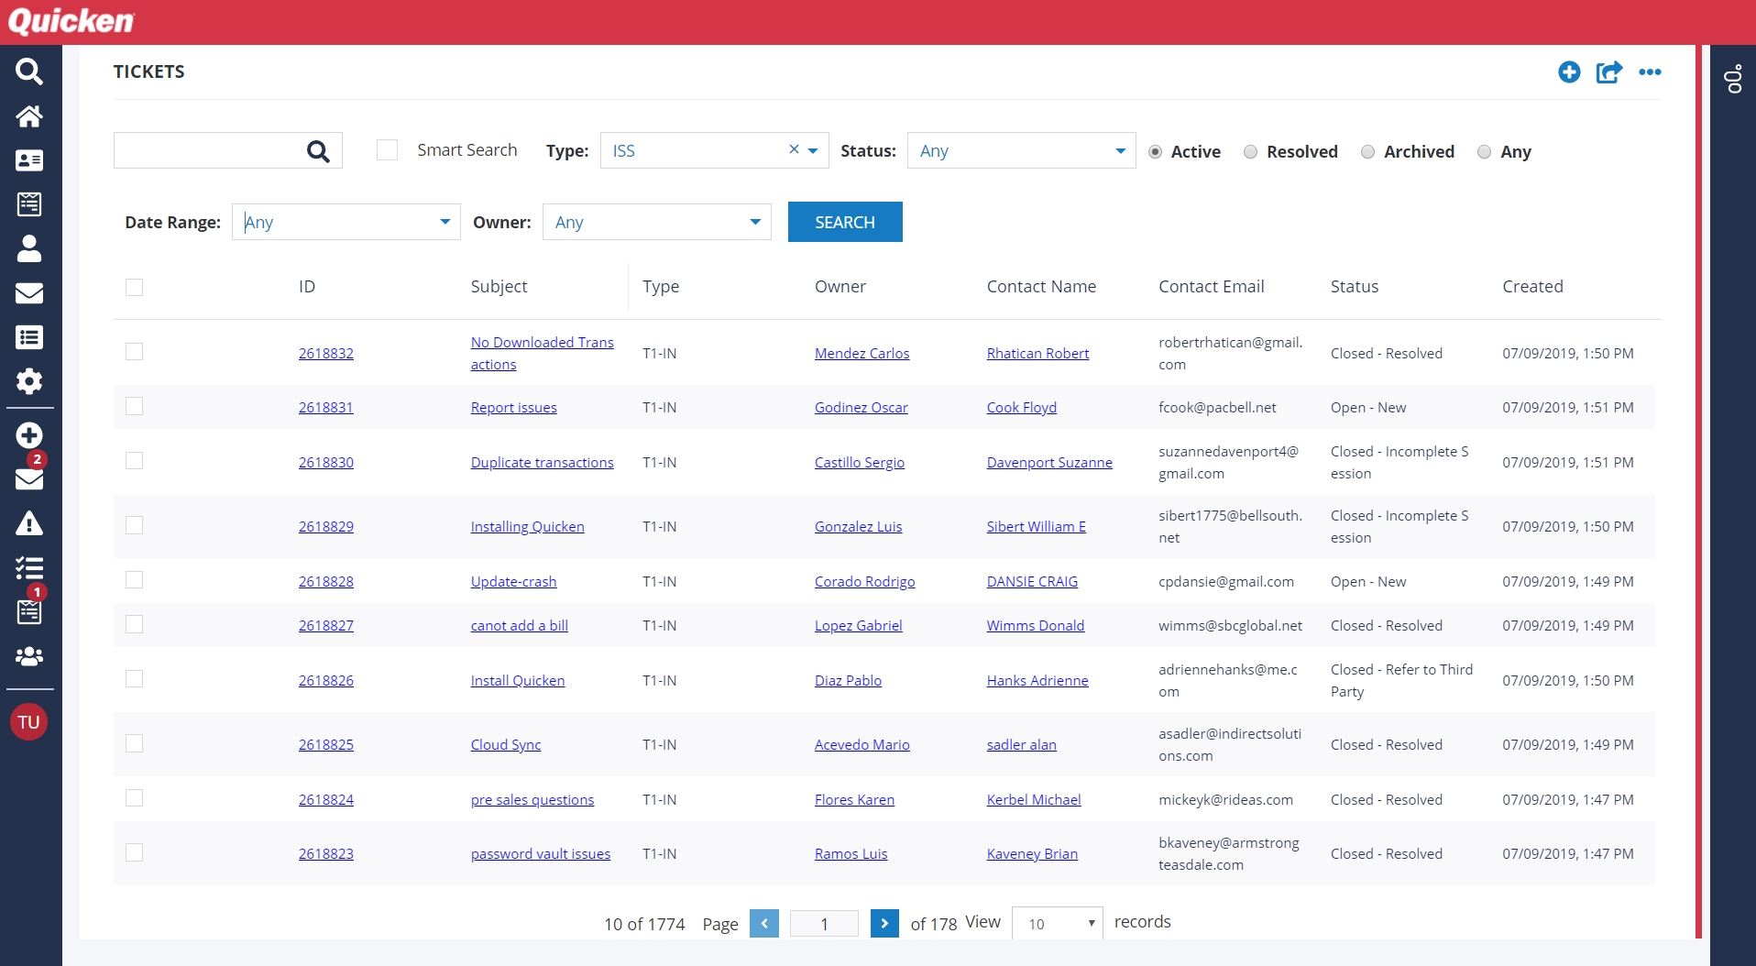Click the export share icon

coord(1608,72)
